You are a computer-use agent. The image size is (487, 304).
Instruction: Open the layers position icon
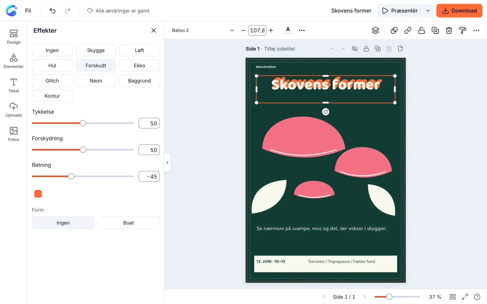pos(376,30)
